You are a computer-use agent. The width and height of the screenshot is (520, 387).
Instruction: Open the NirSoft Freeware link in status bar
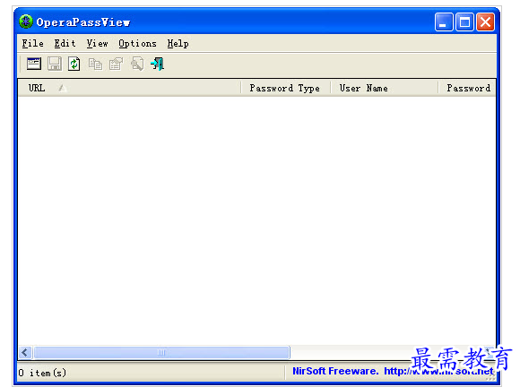coord(393,371)
